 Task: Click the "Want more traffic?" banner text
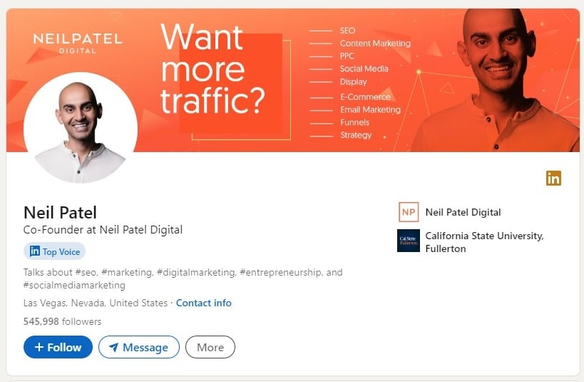tap(212, 69)
